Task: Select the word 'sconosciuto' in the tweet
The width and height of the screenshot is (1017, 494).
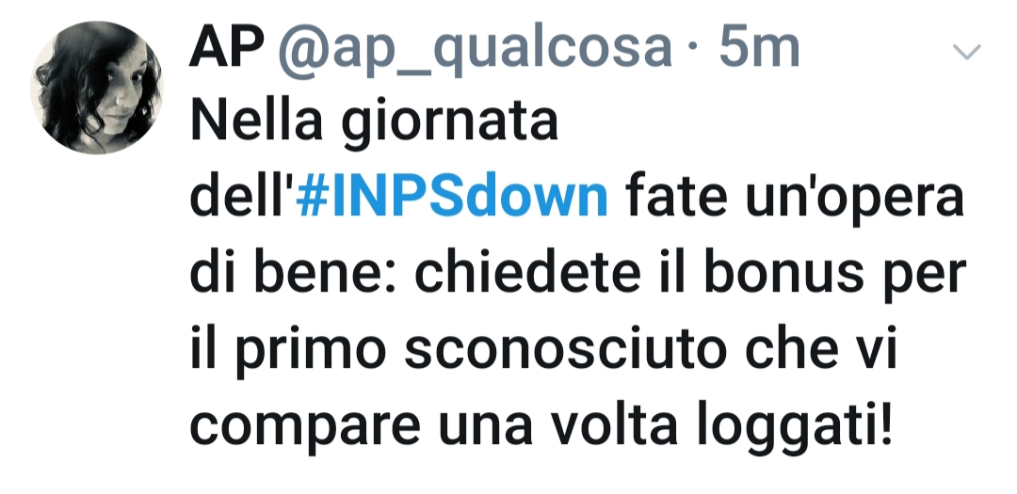Action: 566,351
